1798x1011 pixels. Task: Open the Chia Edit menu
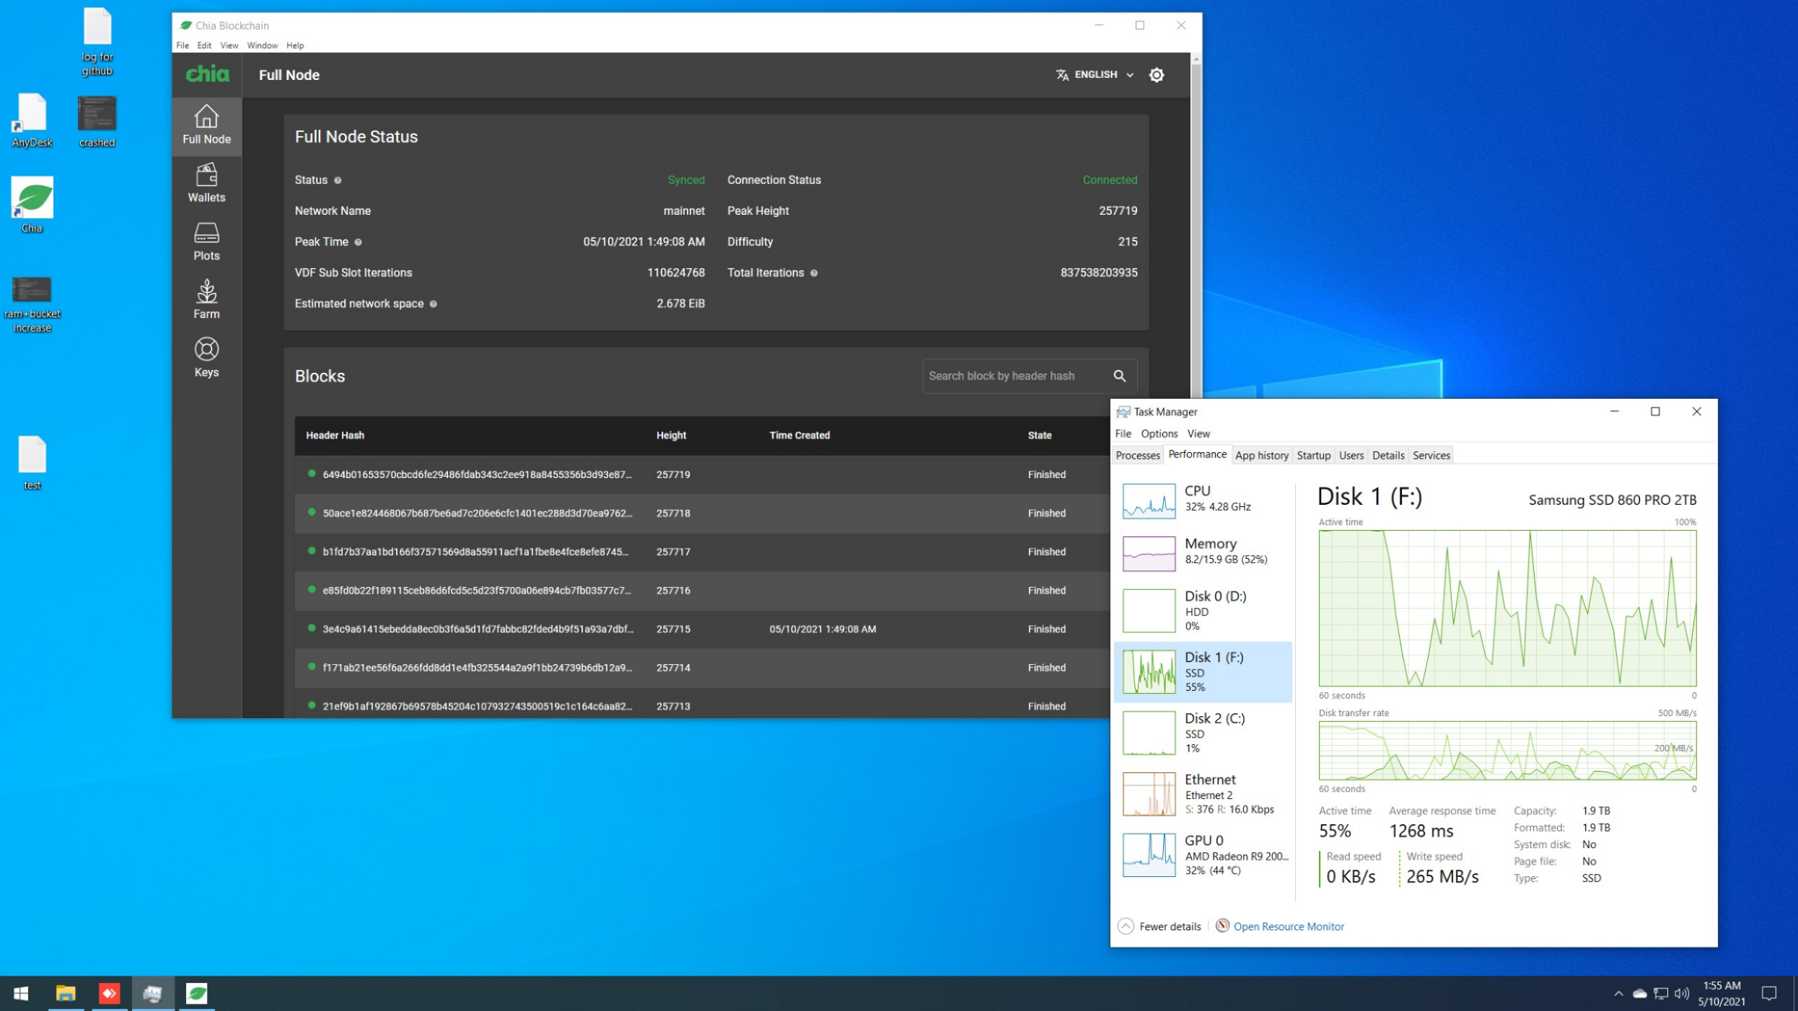(x=204, y=46)
